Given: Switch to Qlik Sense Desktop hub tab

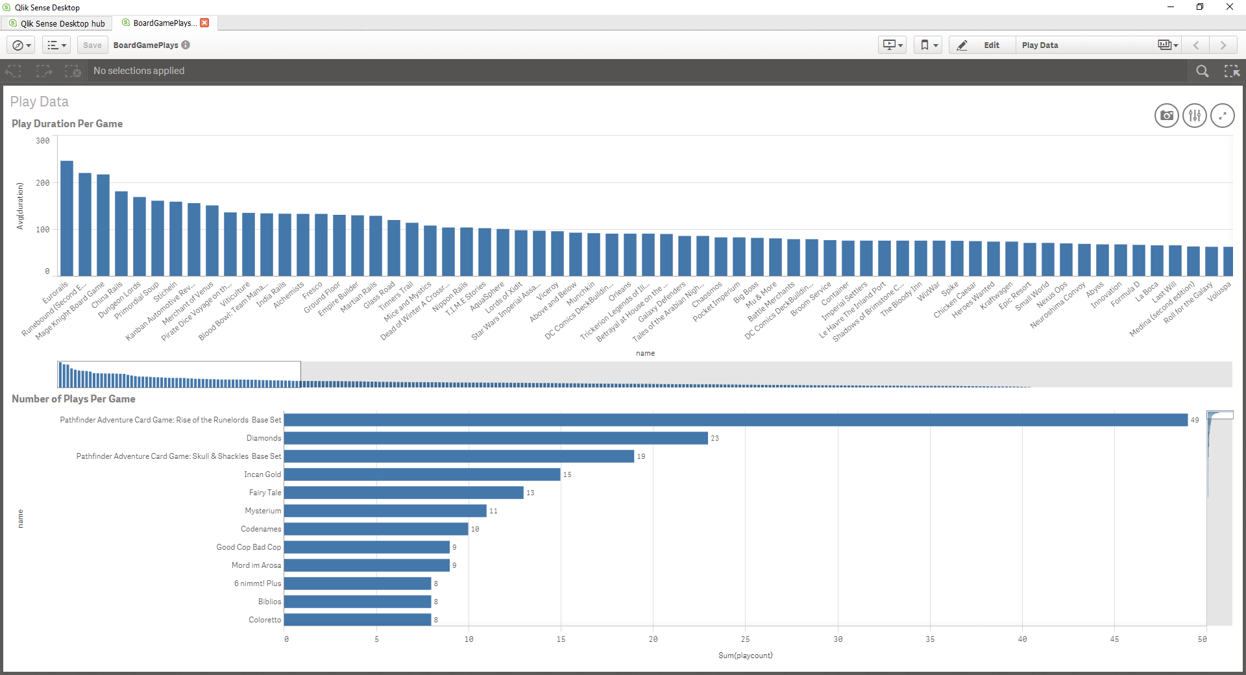Looking at the screenshot, I should [57, 23].
